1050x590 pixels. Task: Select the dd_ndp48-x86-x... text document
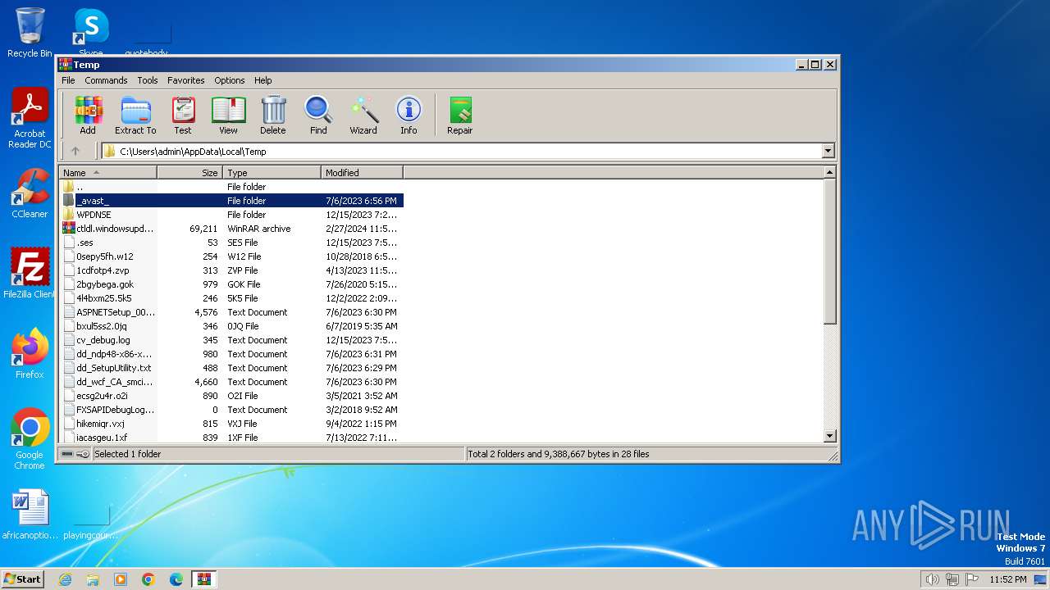(x=231, y=354)
